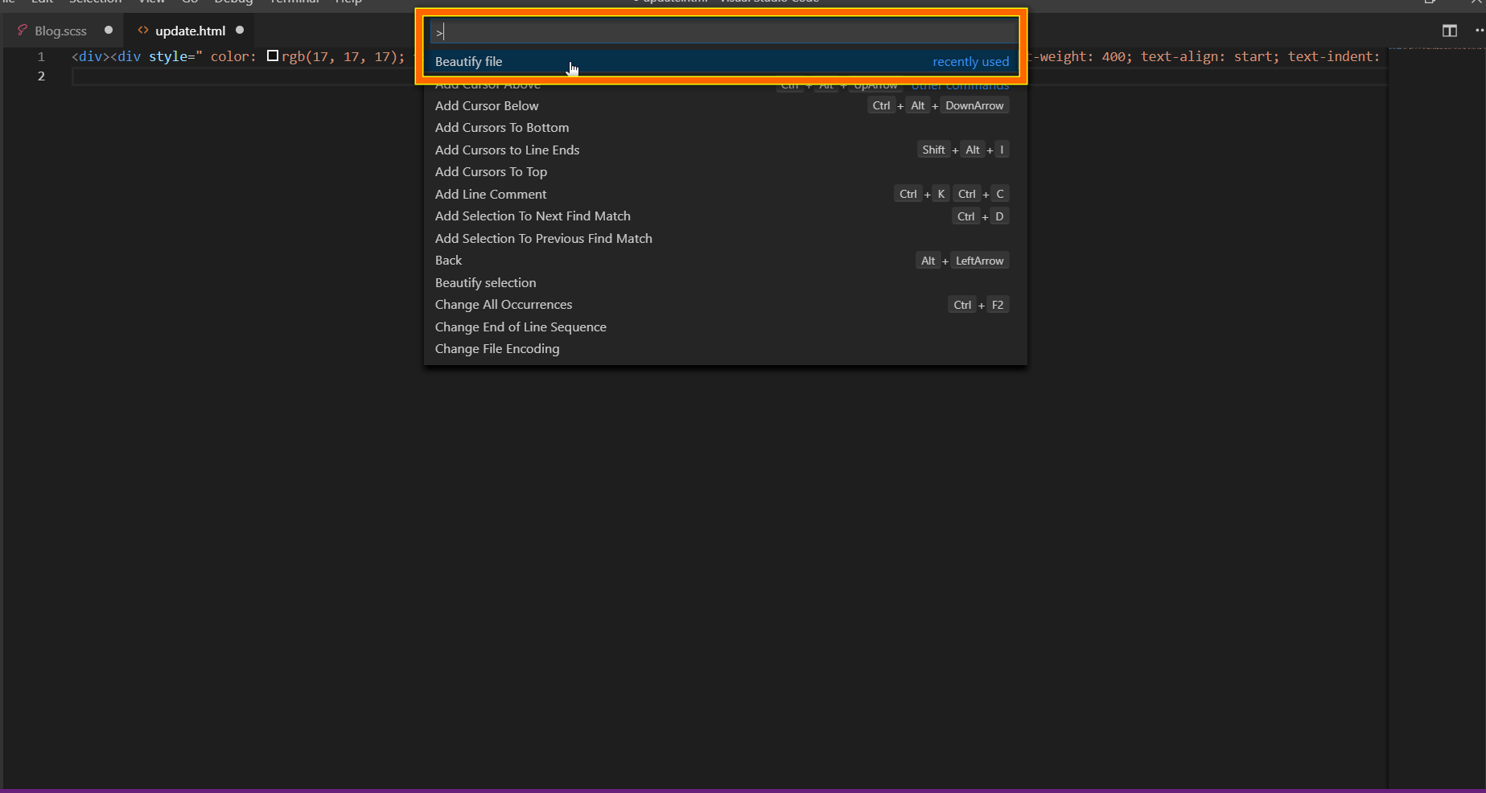Run the Beautify file command
The image size is (1486, 793).
click(722, 62)
